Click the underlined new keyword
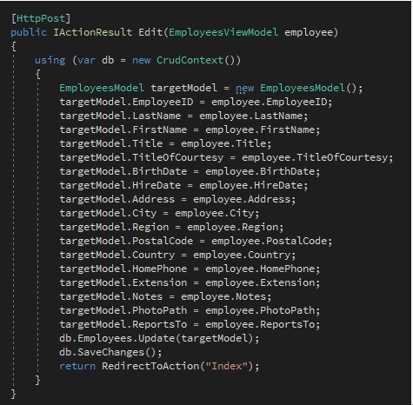 (x=244, y=88)
